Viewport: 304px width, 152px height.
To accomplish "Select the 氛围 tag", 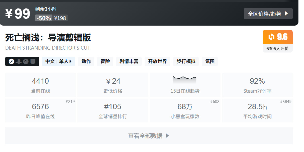I will click(x=210, y=61).
